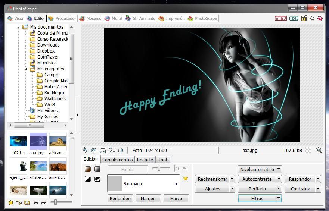Apply the grayscale icon
Screen dimensions: 329x211
(x=97, y=169)
